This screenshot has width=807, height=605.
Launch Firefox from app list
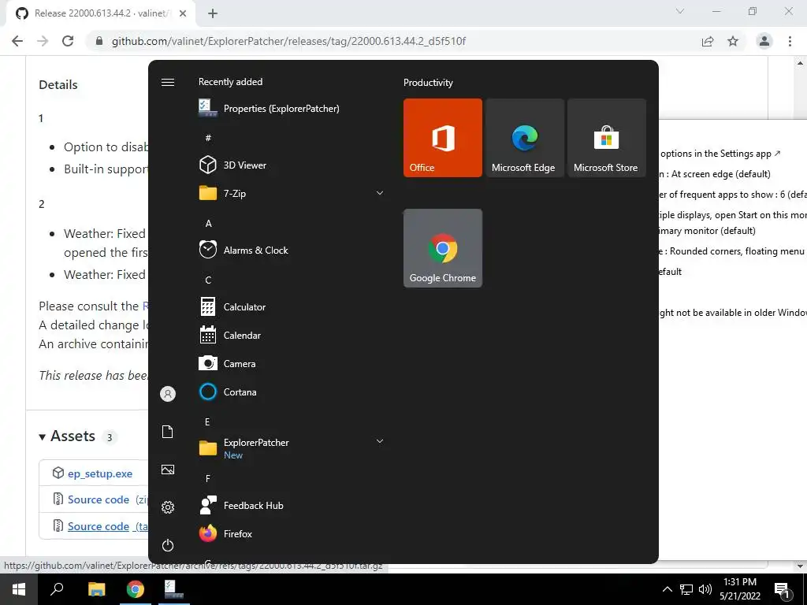click(x=225, y=533)
